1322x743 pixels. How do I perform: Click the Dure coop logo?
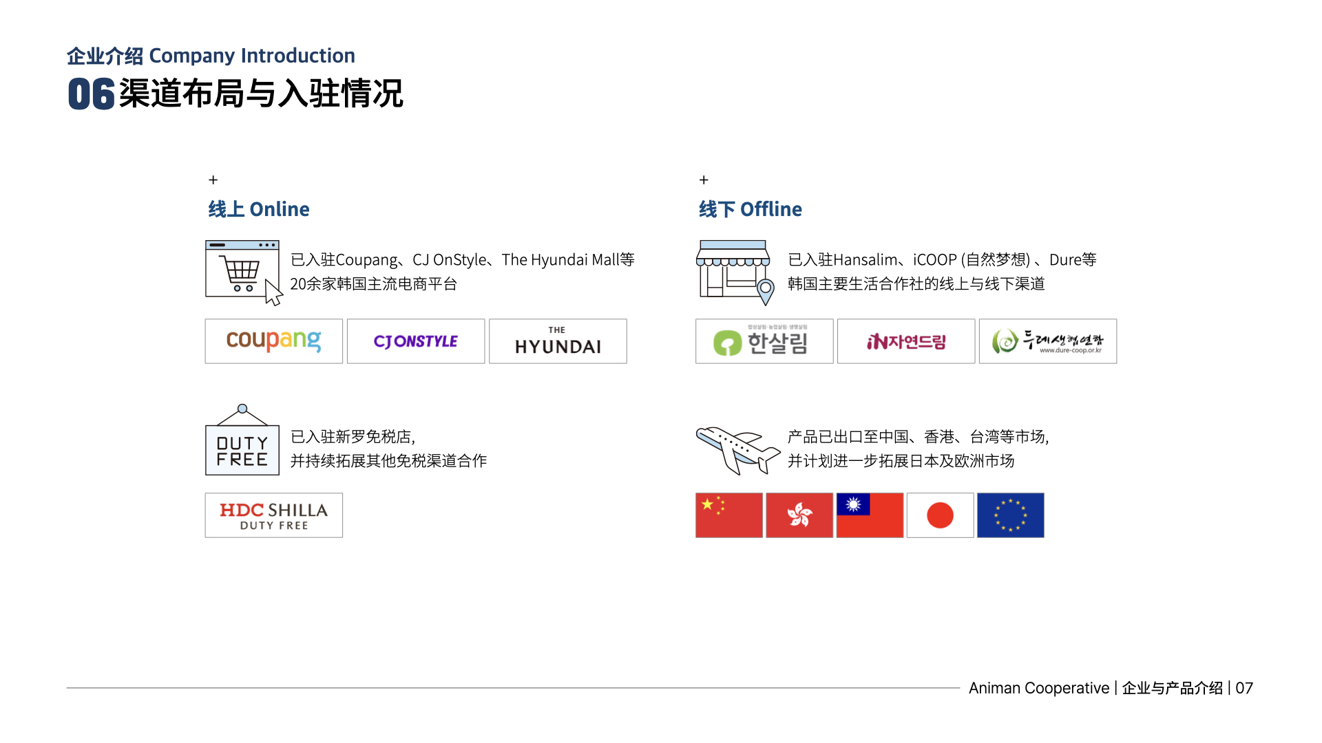click(1047, 341)
